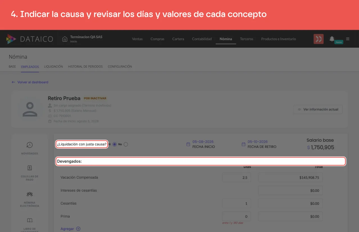
Task: Click the eye icon in Ver información actual
Action: (x=300, y=109)
